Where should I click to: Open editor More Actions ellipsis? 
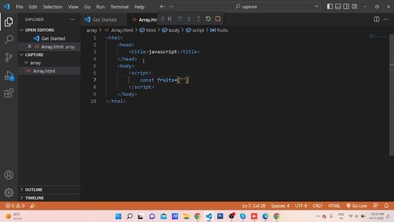[386, 19]
